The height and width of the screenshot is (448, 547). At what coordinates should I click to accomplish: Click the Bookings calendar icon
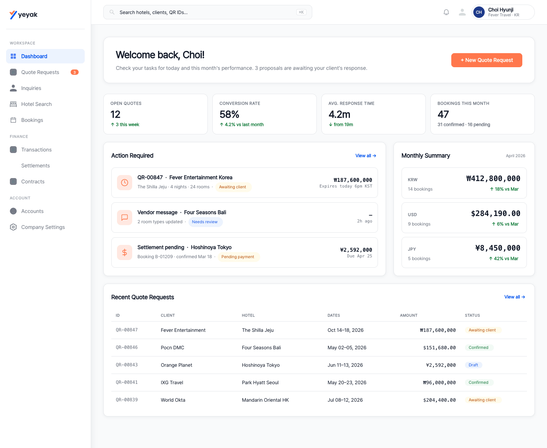pos(13,120)
